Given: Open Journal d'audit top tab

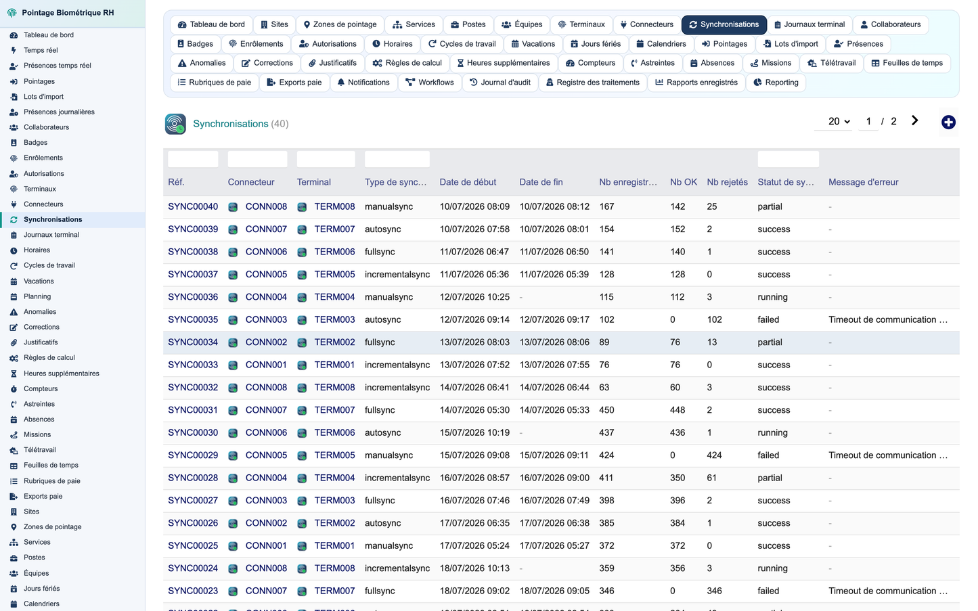Looking at the screenshot, I should click(x=500, y=83).
